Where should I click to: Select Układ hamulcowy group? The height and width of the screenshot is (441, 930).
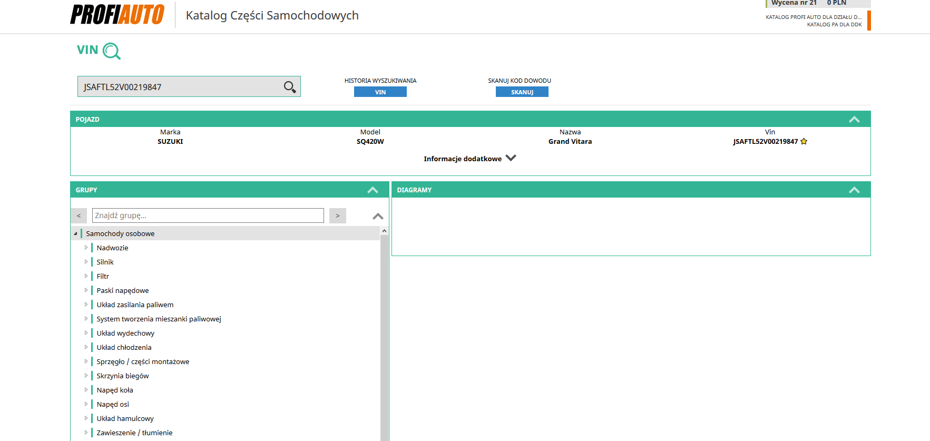(x=125, y=418)
